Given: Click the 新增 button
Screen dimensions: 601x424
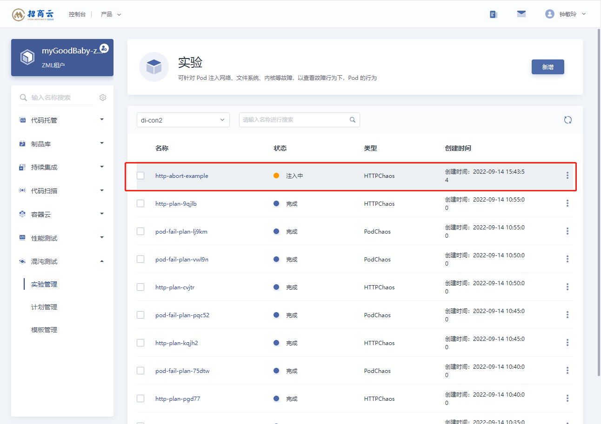Looking at the screenshot, I should pyautogui.click(x=548, y=67).
